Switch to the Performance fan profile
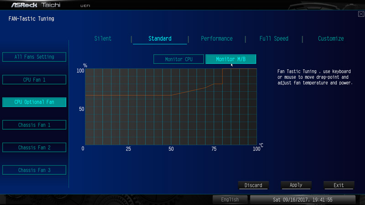Image resolution: width=365 pixels, height=205 pixels. coord(217,39)
